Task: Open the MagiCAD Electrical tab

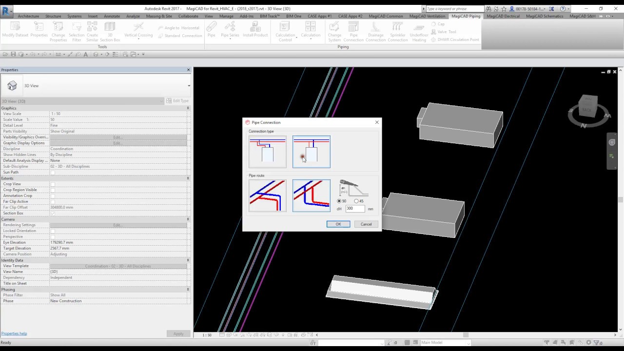Action: [503, 16]
